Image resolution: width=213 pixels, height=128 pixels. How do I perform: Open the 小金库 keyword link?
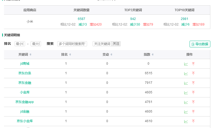pyautogui.click(x=25, y=92)
